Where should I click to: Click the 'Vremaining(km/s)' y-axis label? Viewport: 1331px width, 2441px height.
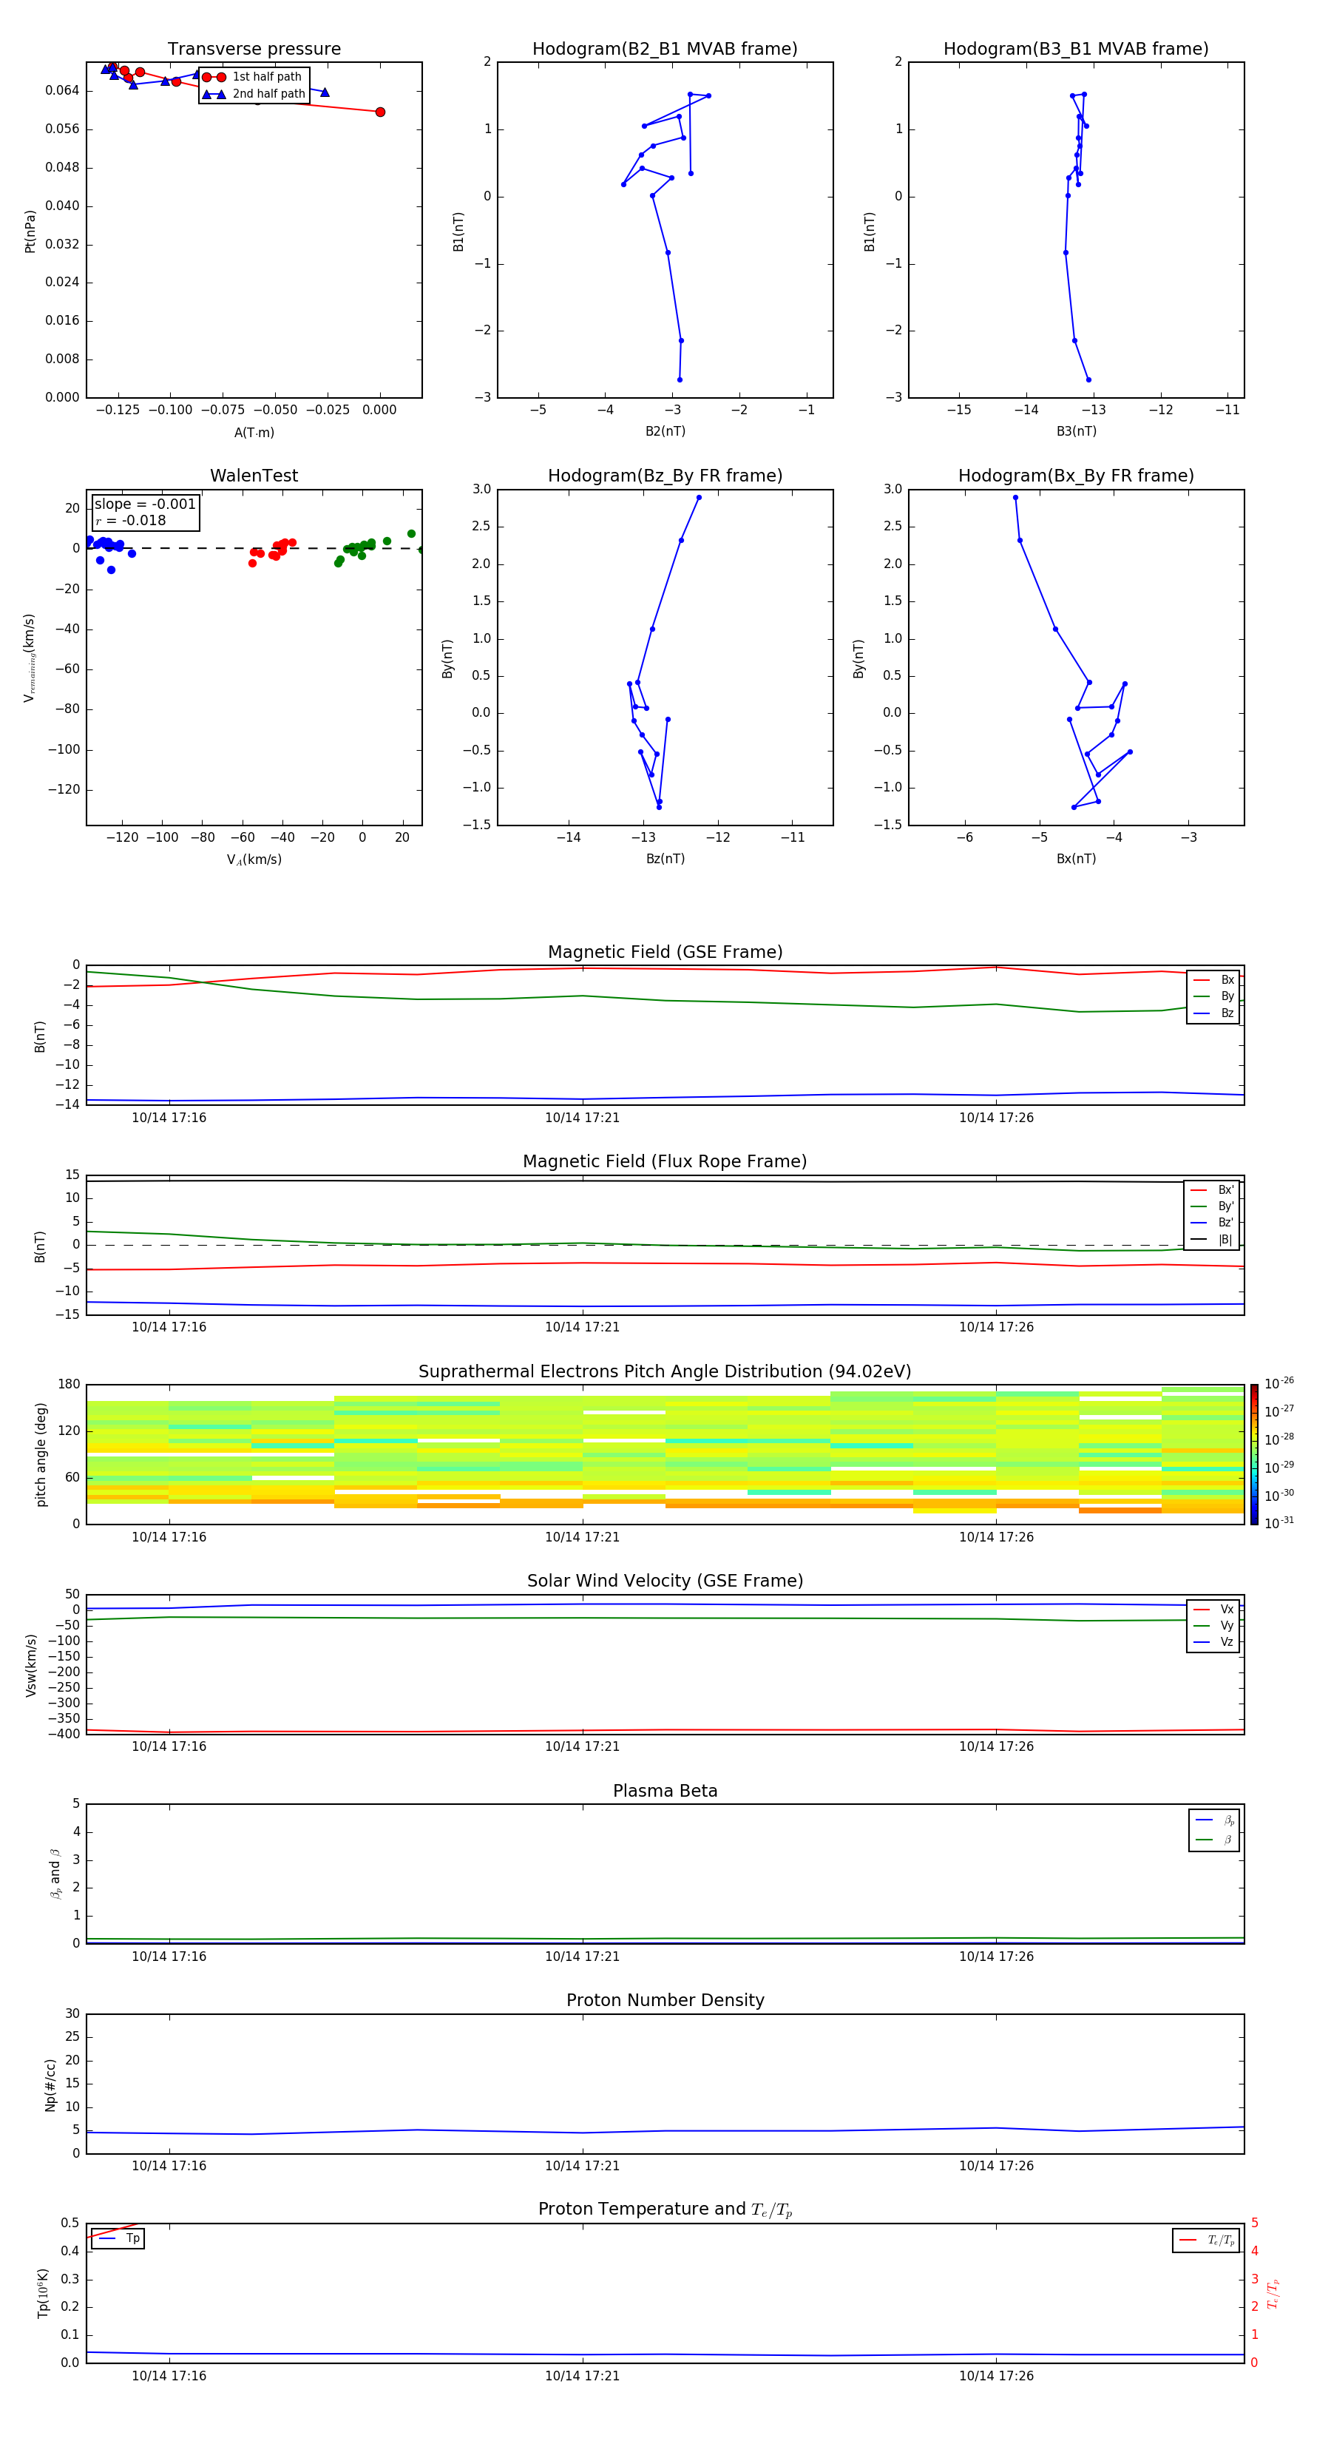[x=30, y=658]
